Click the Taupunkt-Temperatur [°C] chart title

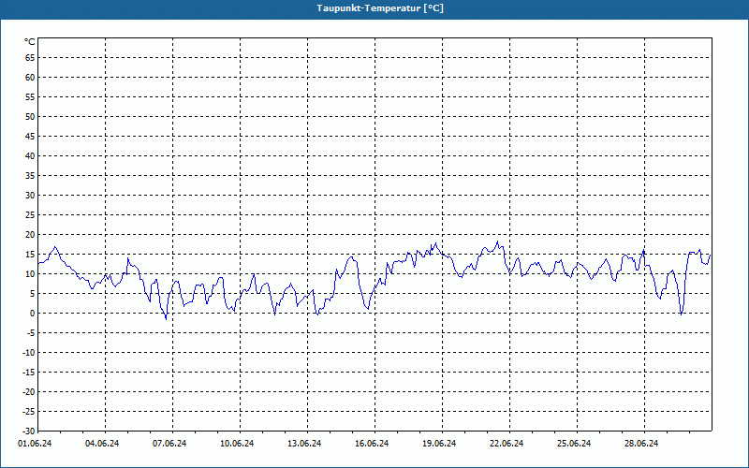coord(380,8)
